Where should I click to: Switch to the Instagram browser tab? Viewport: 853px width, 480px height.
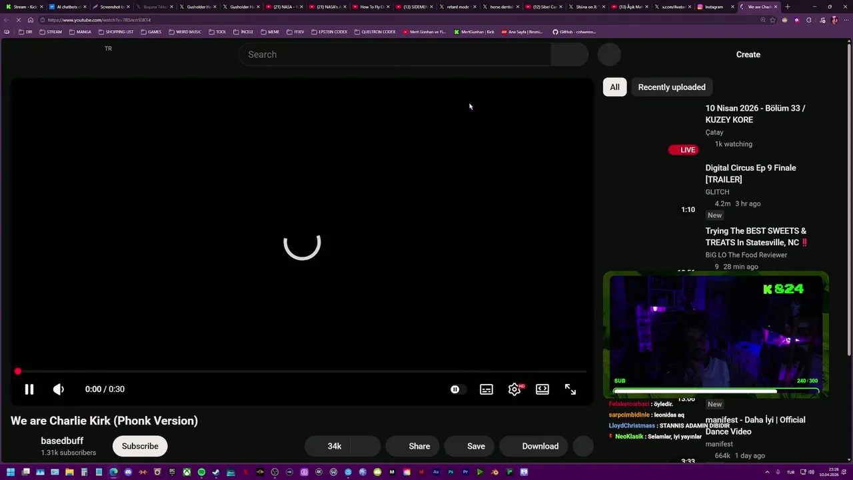coord(714,7)
